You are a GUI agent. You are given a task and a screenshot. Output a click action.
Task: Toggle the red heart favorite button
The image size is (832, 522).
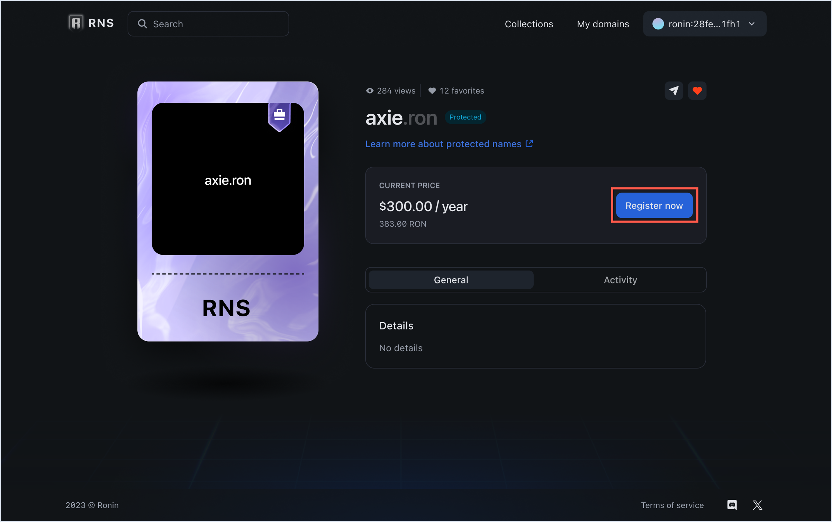point(697,91)
